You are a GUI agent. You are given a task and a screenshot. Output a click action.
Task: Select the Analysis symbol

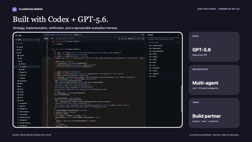[155, 57]
